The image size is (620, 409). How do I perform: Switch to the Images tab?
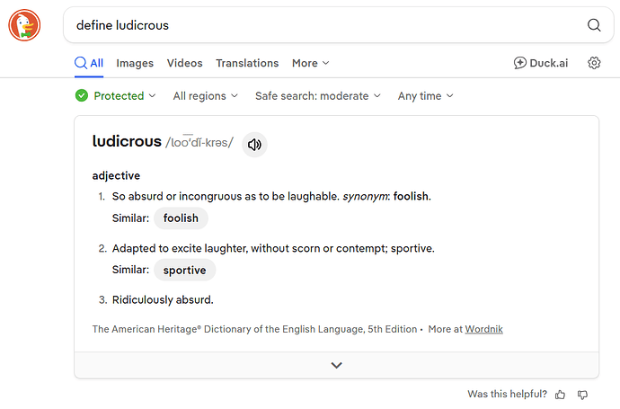[x=135, y=63]
